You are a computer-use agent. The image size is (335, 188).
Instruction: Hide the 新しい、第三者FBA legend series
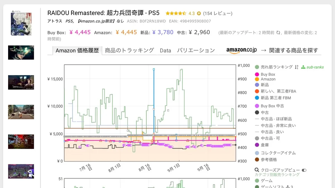coord(276,91)
